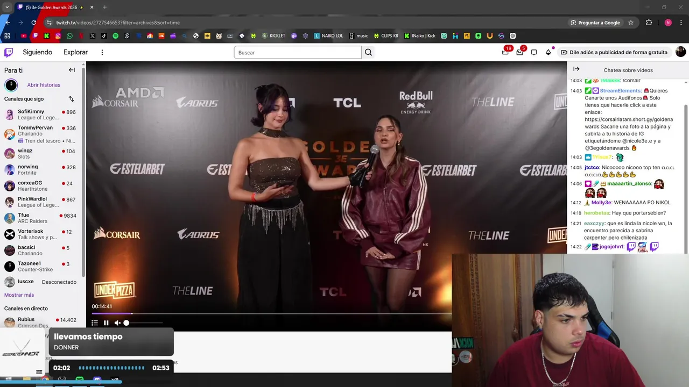689x387 pixels.
Task: Open Rubius live channel
Action: pos(40,322)
